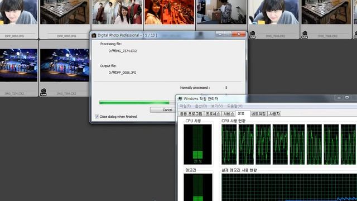Click the CPU 사용 meter showing 21 %
This screenshot has width=357, height=201.
click(x=197, y=144)
